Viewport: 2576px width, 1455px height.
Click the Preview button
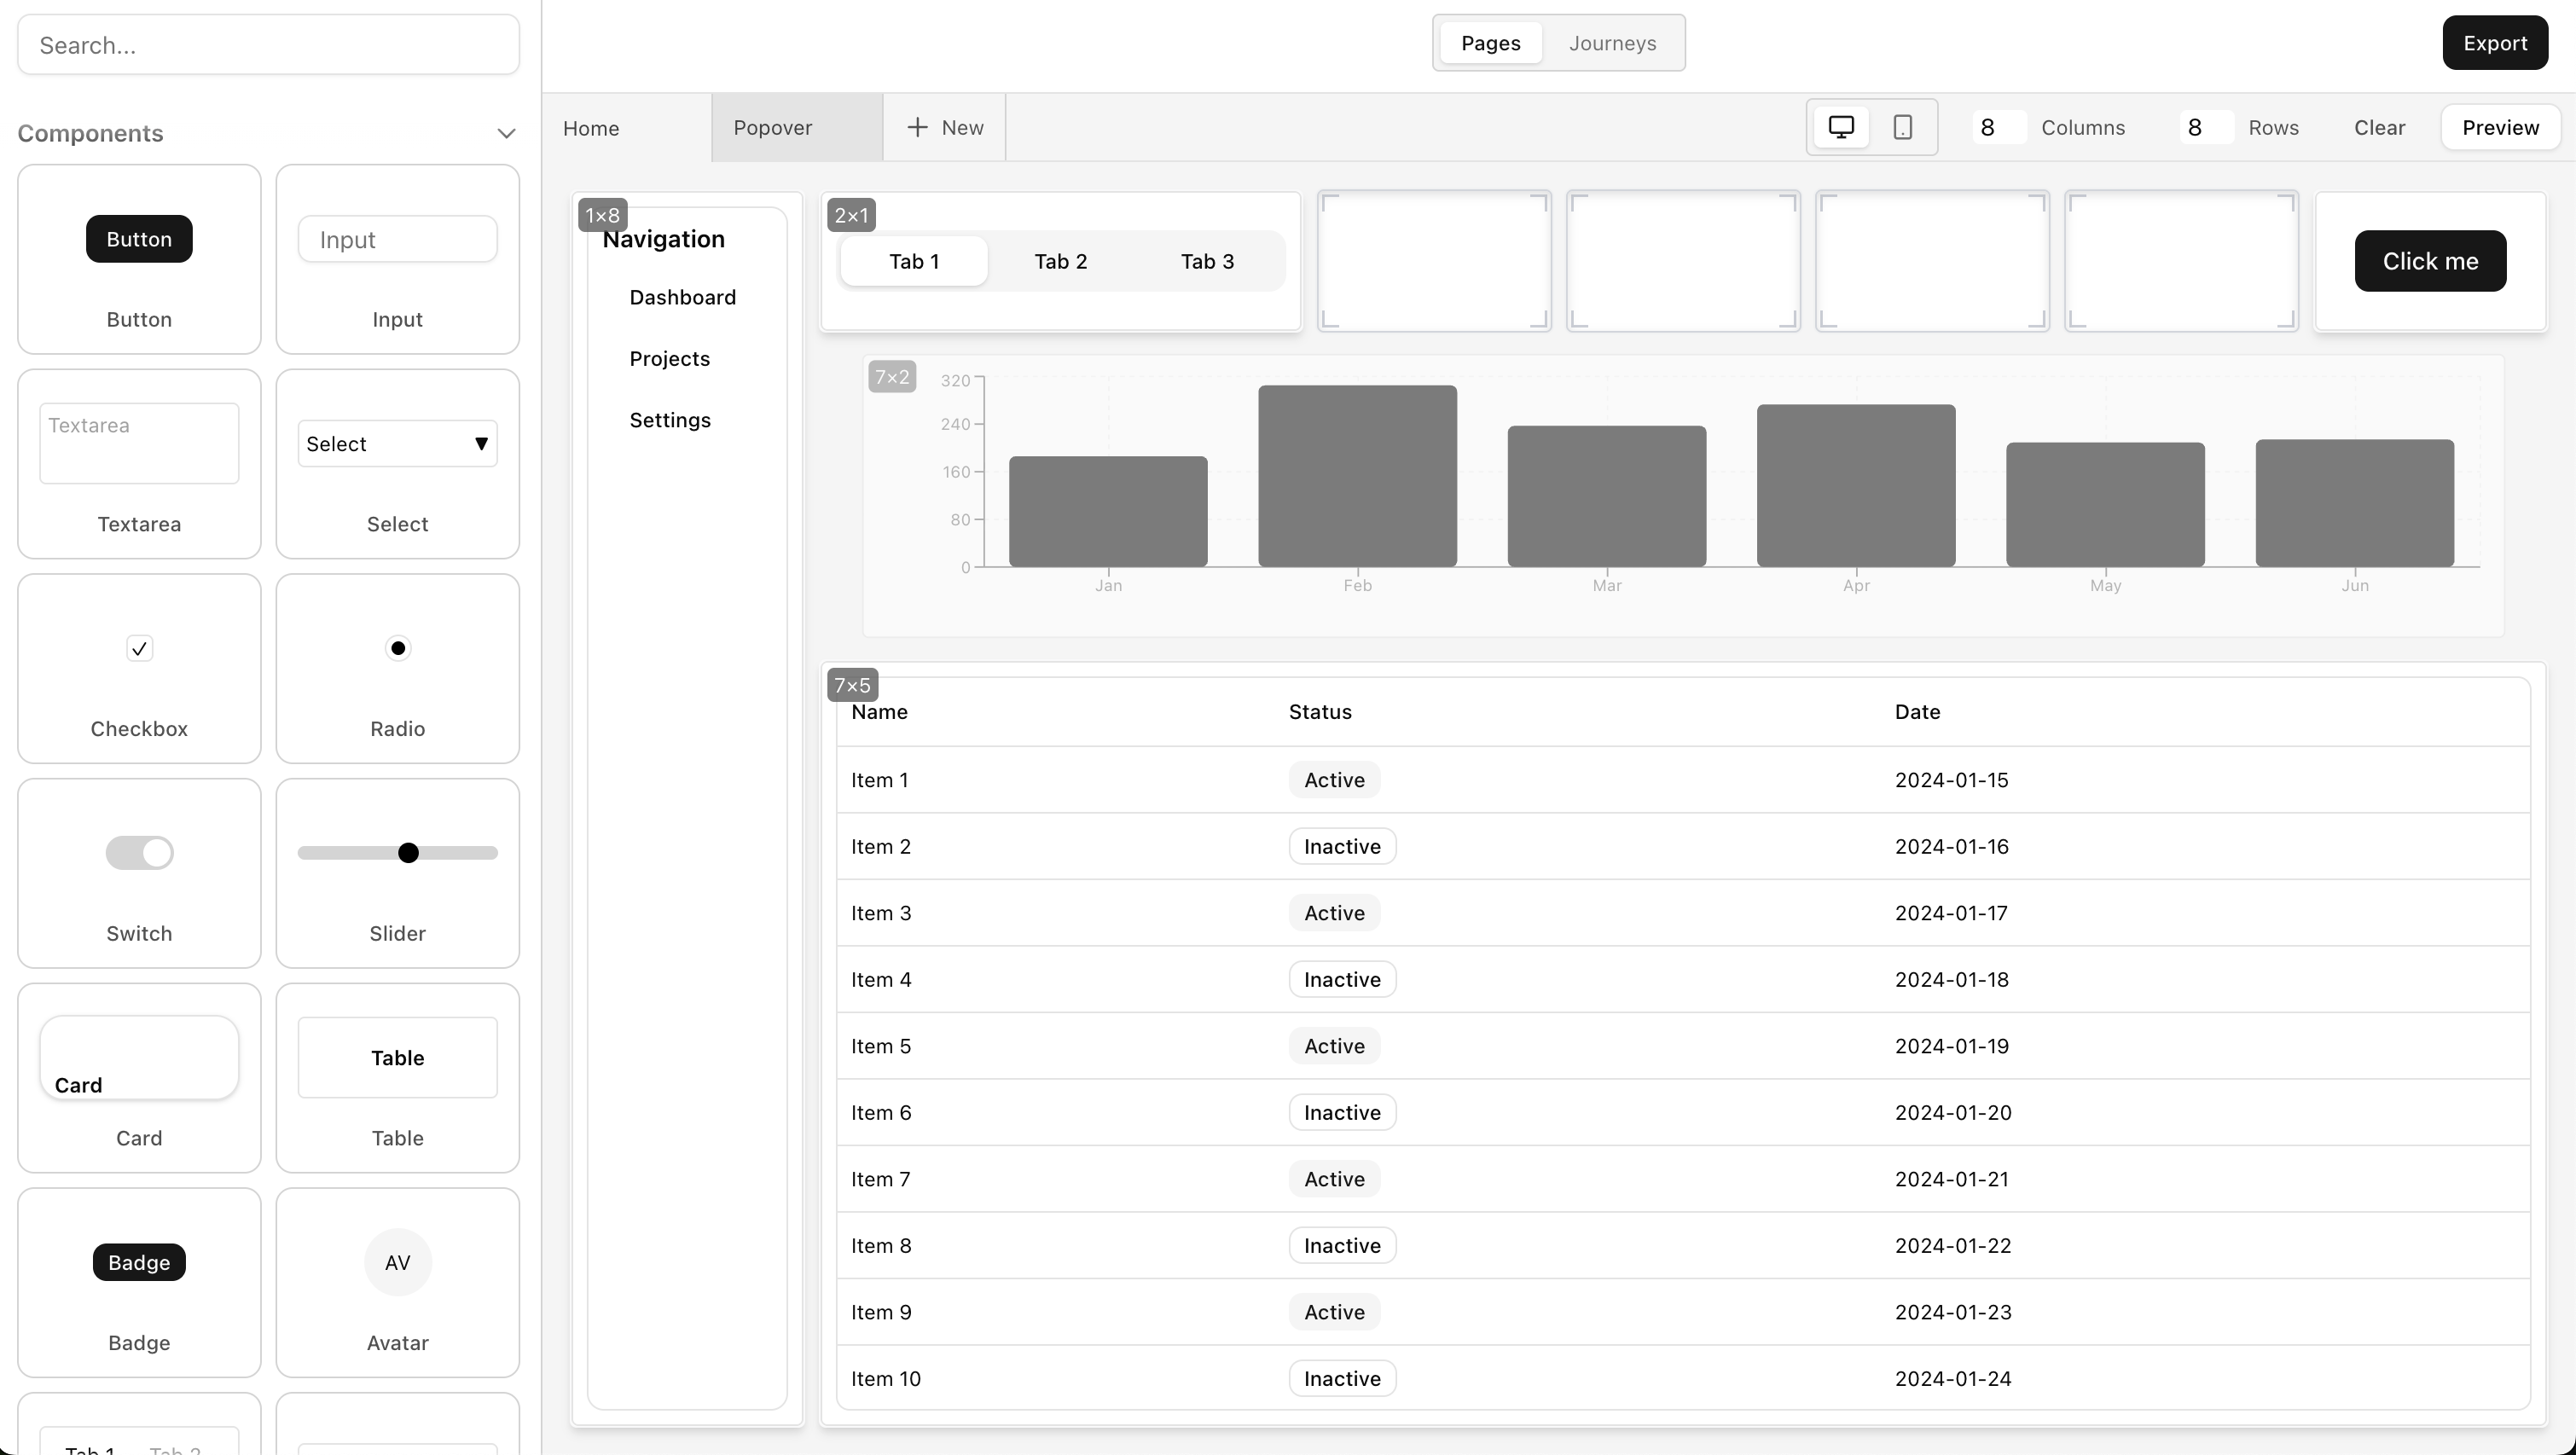click(x=2500, y=127)
